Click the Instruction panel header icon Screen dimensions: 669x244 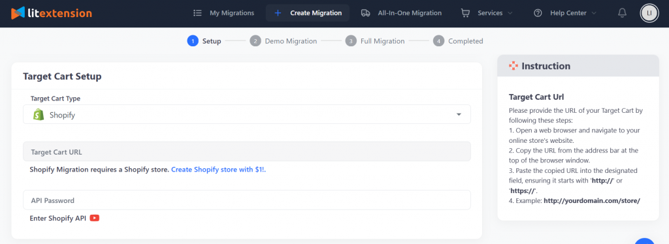point(514,66)
